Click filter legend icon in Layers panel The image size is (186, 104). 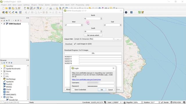click(9, 21)
